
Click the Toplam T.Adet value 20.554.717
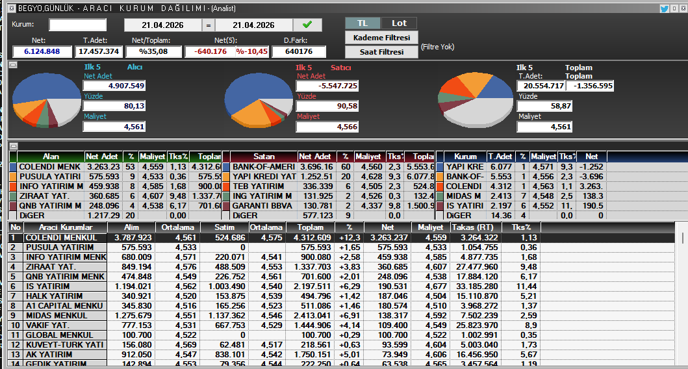(x=541, y=86)
